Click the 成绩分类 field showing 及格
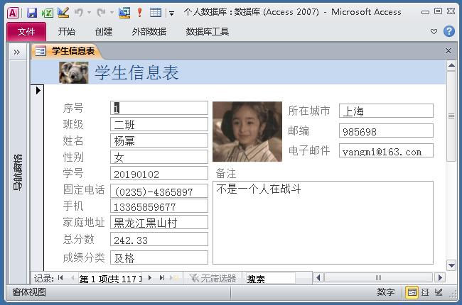This screenshot has width=462, height=305. click(159, 257)
